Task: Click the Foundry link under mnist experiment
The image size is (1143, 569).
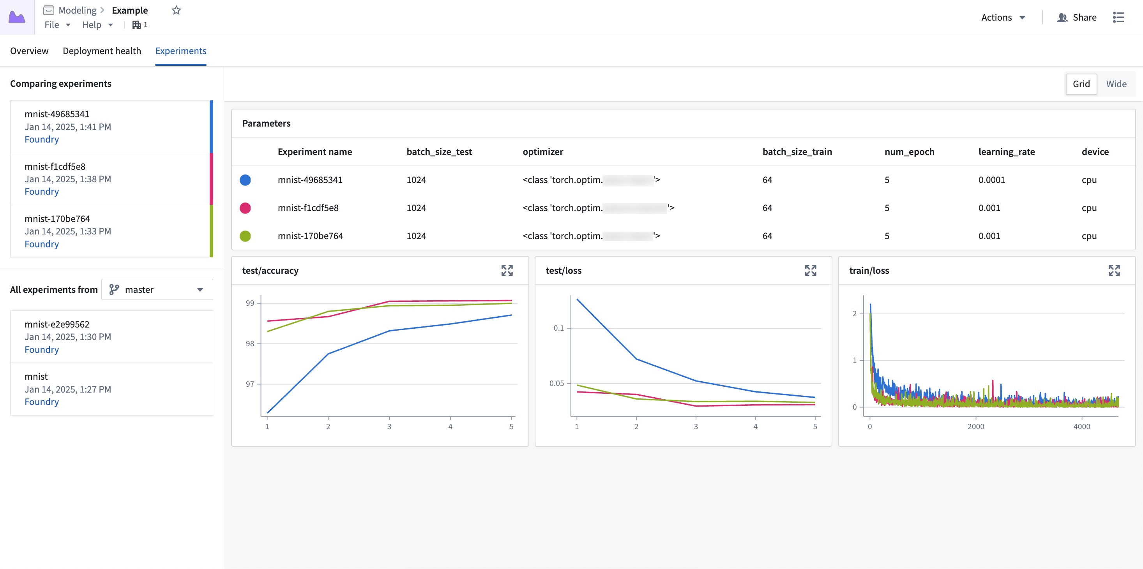Action: pos(42,402)
